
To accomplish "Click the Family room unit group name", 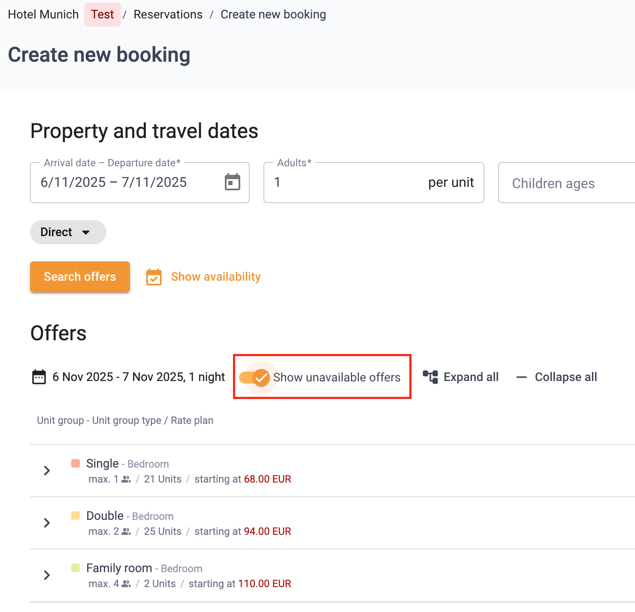I will [119, 568].
